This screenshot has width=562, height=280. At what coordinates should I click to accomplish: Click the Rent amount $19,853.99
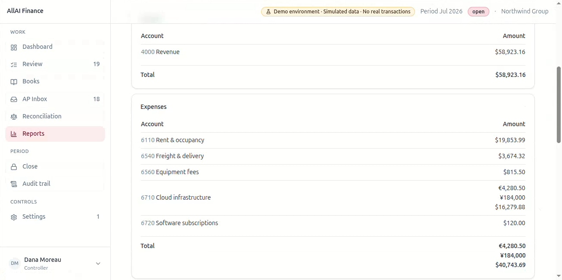510,140
